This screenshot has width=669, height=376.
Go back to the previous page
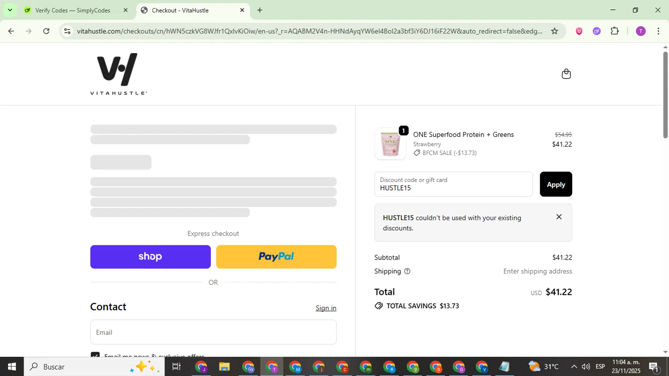[11, 31]
